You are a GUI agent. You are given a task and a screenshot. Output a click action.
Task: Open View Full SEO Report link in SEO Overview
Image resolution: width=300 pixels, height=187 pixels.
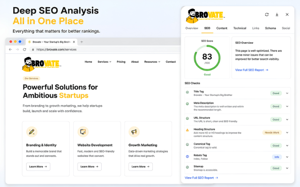point(252,70)
